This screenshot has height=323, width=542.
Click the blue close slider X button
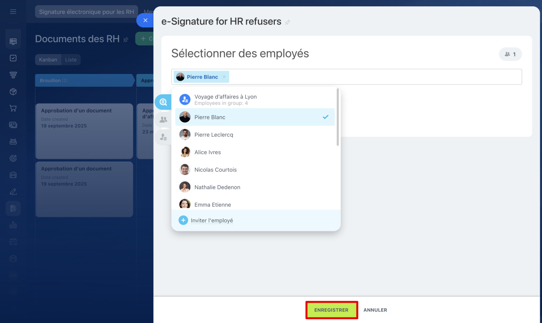tap(145, 20)
